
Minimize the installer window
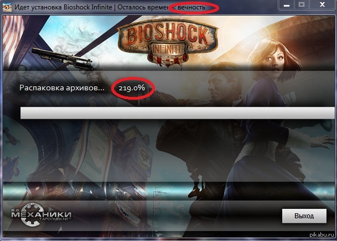pos(286,5)
